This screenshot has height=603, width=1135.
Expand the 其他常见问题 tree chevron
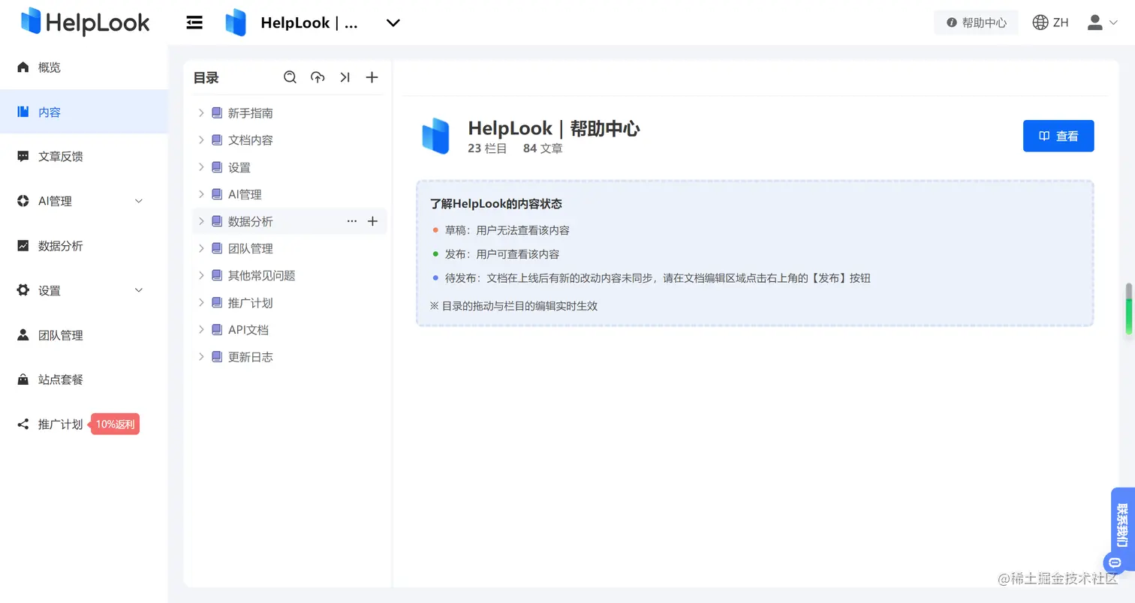tap(200, 275)
